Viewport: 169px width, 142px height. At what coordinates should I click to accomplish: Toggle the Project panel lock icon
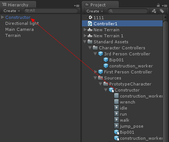click(x=158, y=5)
